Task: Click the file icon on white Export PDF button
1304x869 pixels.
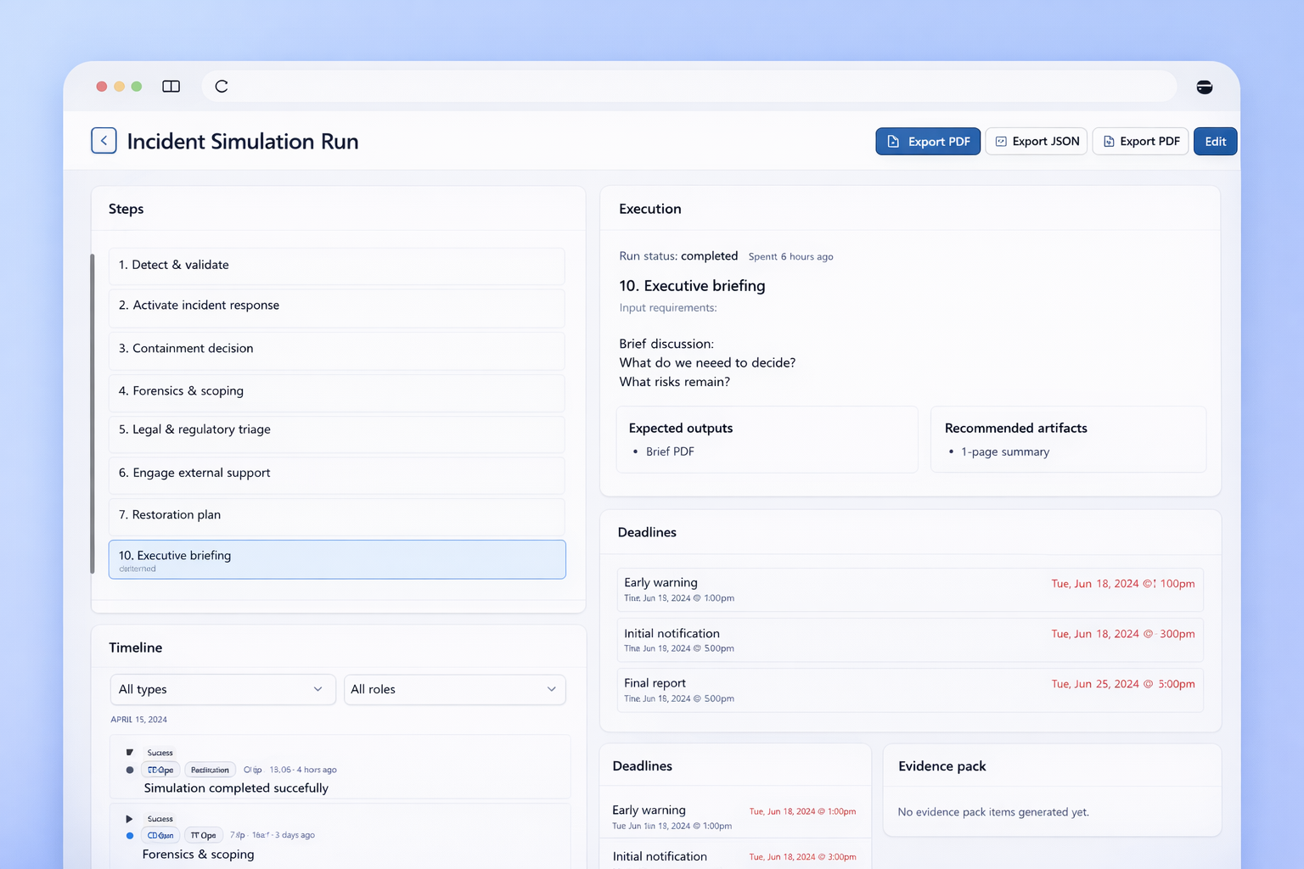Action: click(x=1109, y=142)
